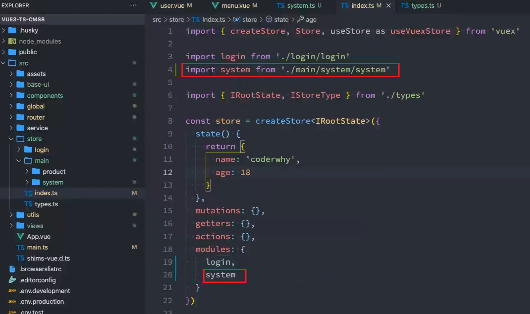Click the service folder icon

[x=20, y=128]
